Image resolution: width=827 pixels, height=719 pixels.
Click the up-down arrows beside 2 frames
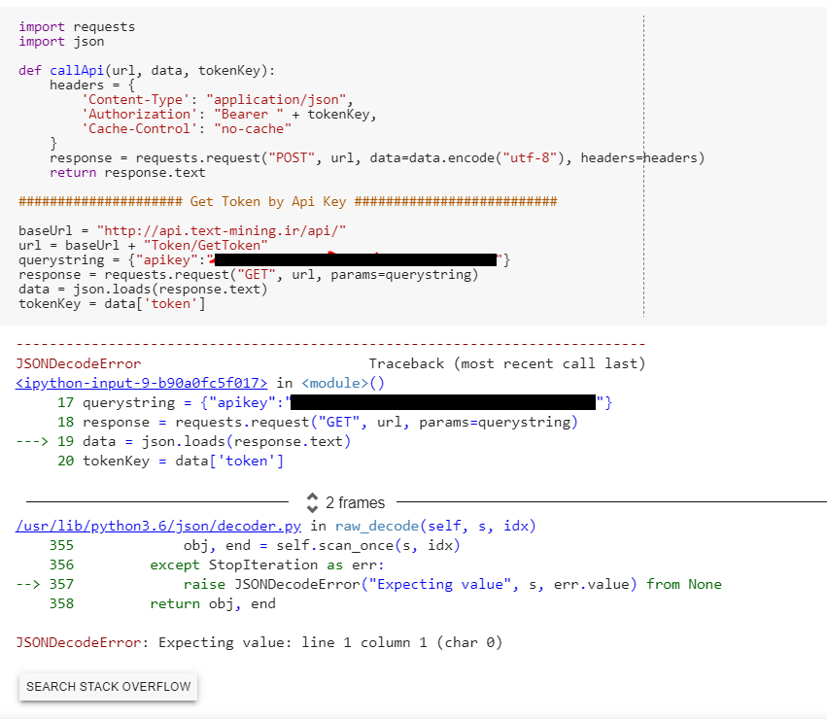pos(312,502)
